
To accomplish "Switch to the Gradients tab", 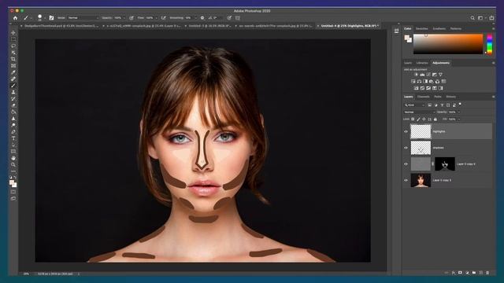I will coord(439,29).
